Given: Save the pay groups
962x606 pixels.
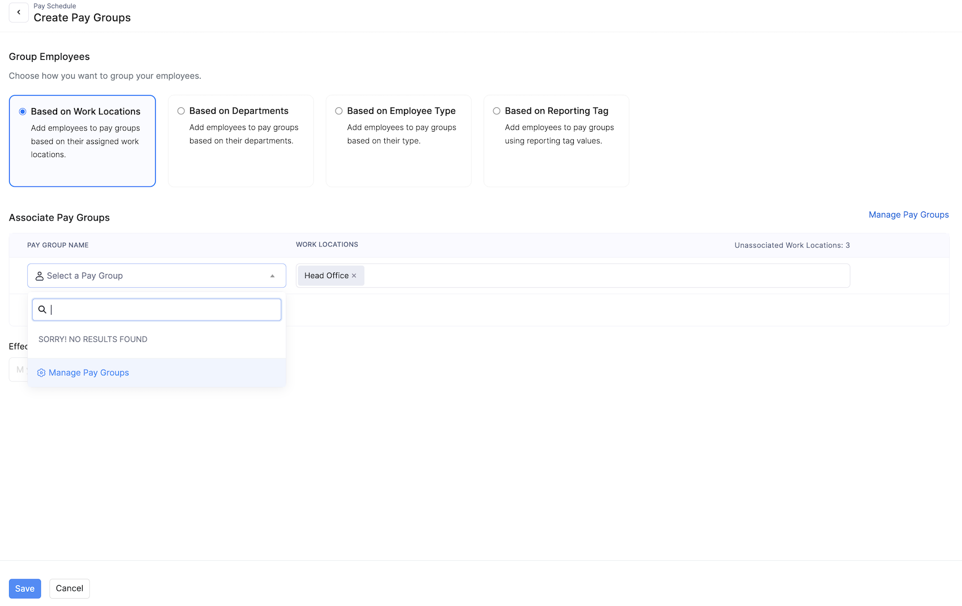Looking at the screenshot, I should click(x=25, y=588).
